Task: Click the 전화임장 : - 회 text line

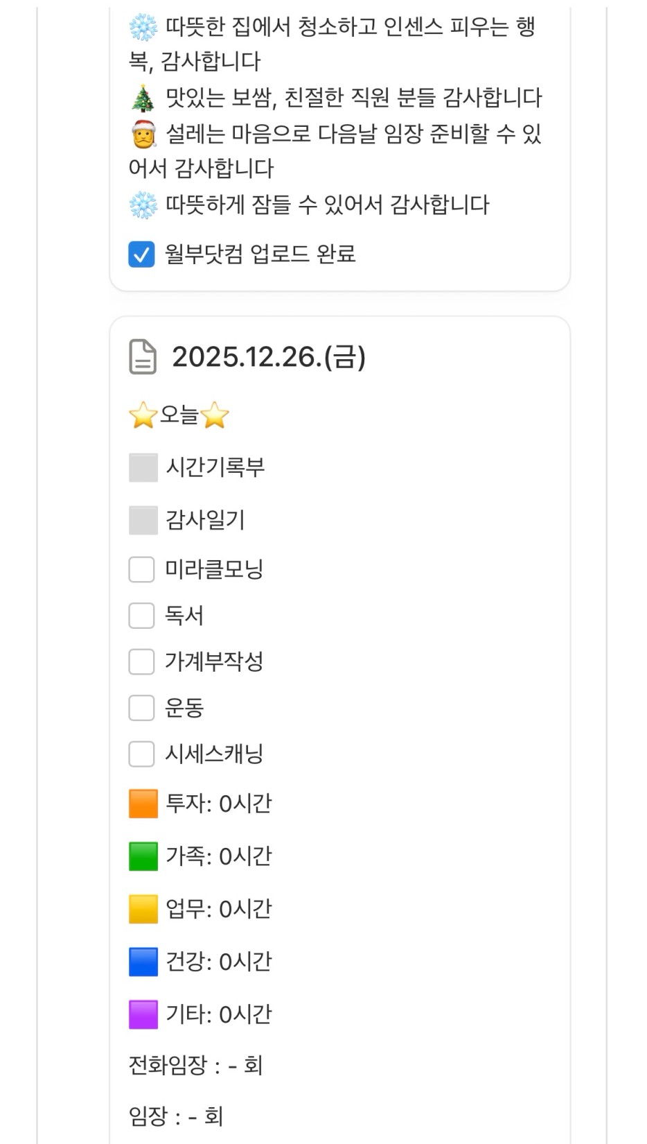Action: [x=195, y=1066]
